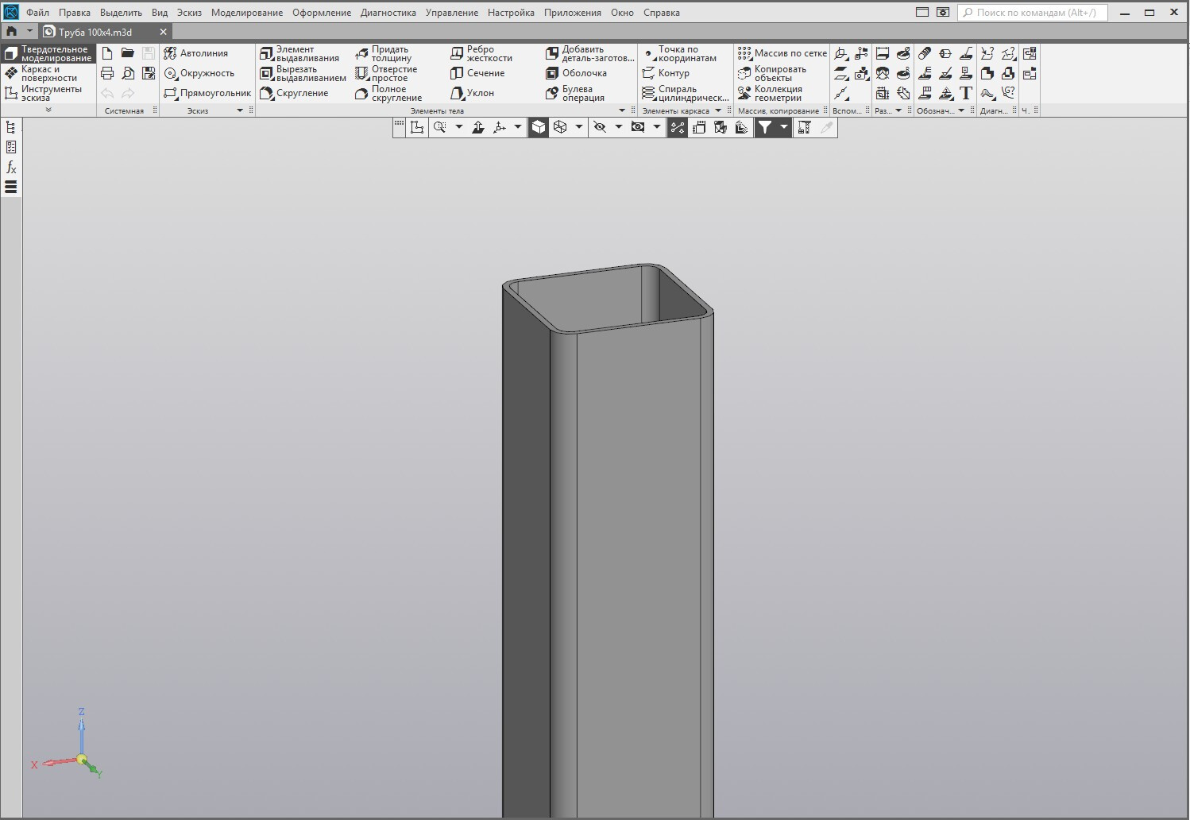This screenshot has width=1190, height=820.
Task: Toggle the highlighted constraints display button
Action: click(678, 127)
